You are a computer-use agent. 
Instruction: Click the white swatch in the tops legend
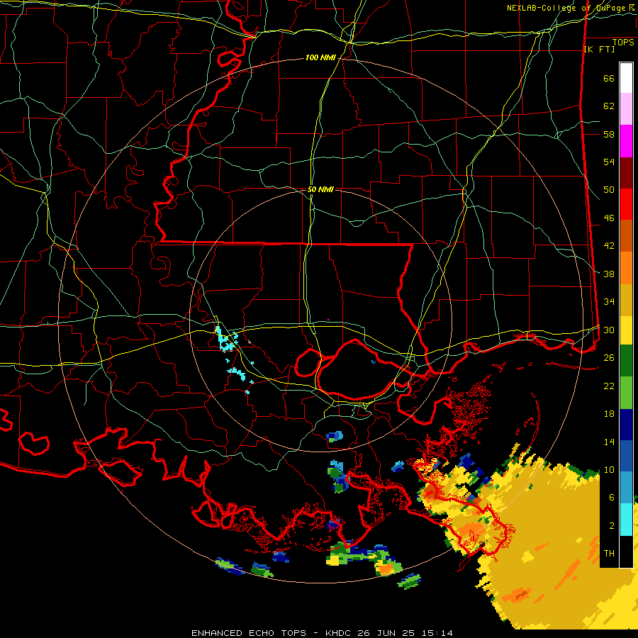click(x=626, y=78)
